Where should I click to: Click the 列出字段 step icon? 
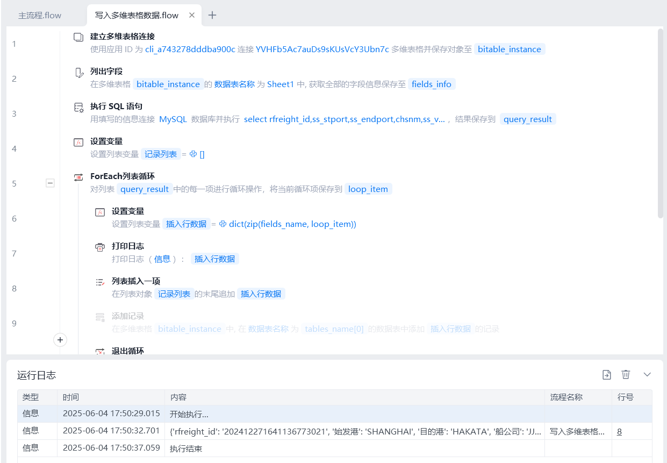tap(78, 72)
